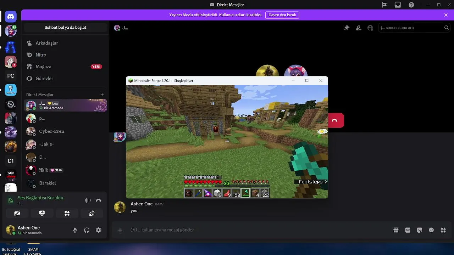The height and width of the screenshot is (255, 454).
Task: Open the gift icon in message bar
Action: pyautogui.click(x=396, y=230)
